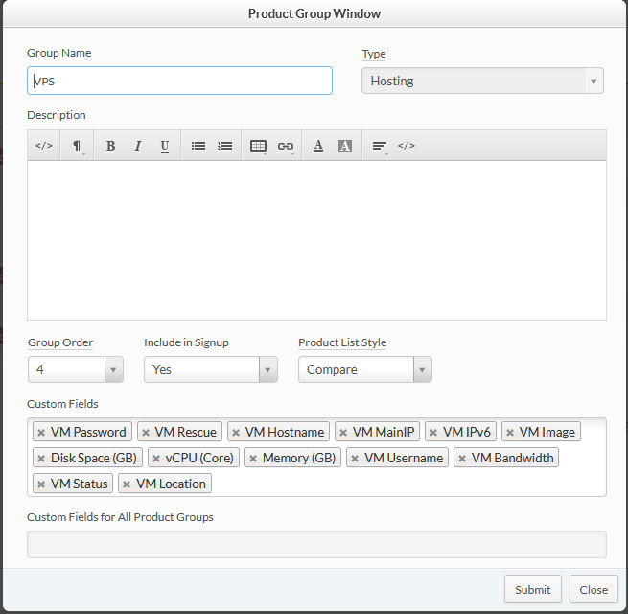Click rightmost code icon in editor toolbar
Screen dimensions: 628x614
(x=407, y=146)
